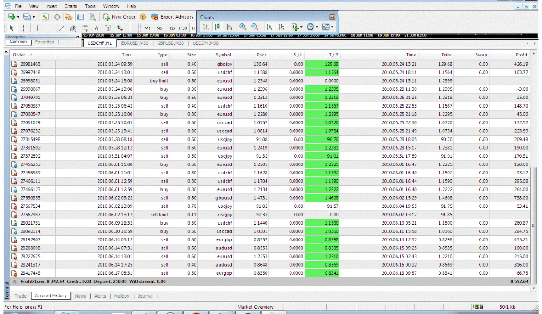
Task: Select the Crosshair cursor tool
Action: tap(24, 28)
